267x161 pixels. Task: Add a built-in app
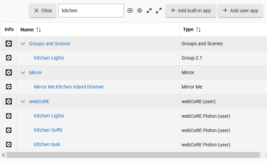(x=191, y=11)
